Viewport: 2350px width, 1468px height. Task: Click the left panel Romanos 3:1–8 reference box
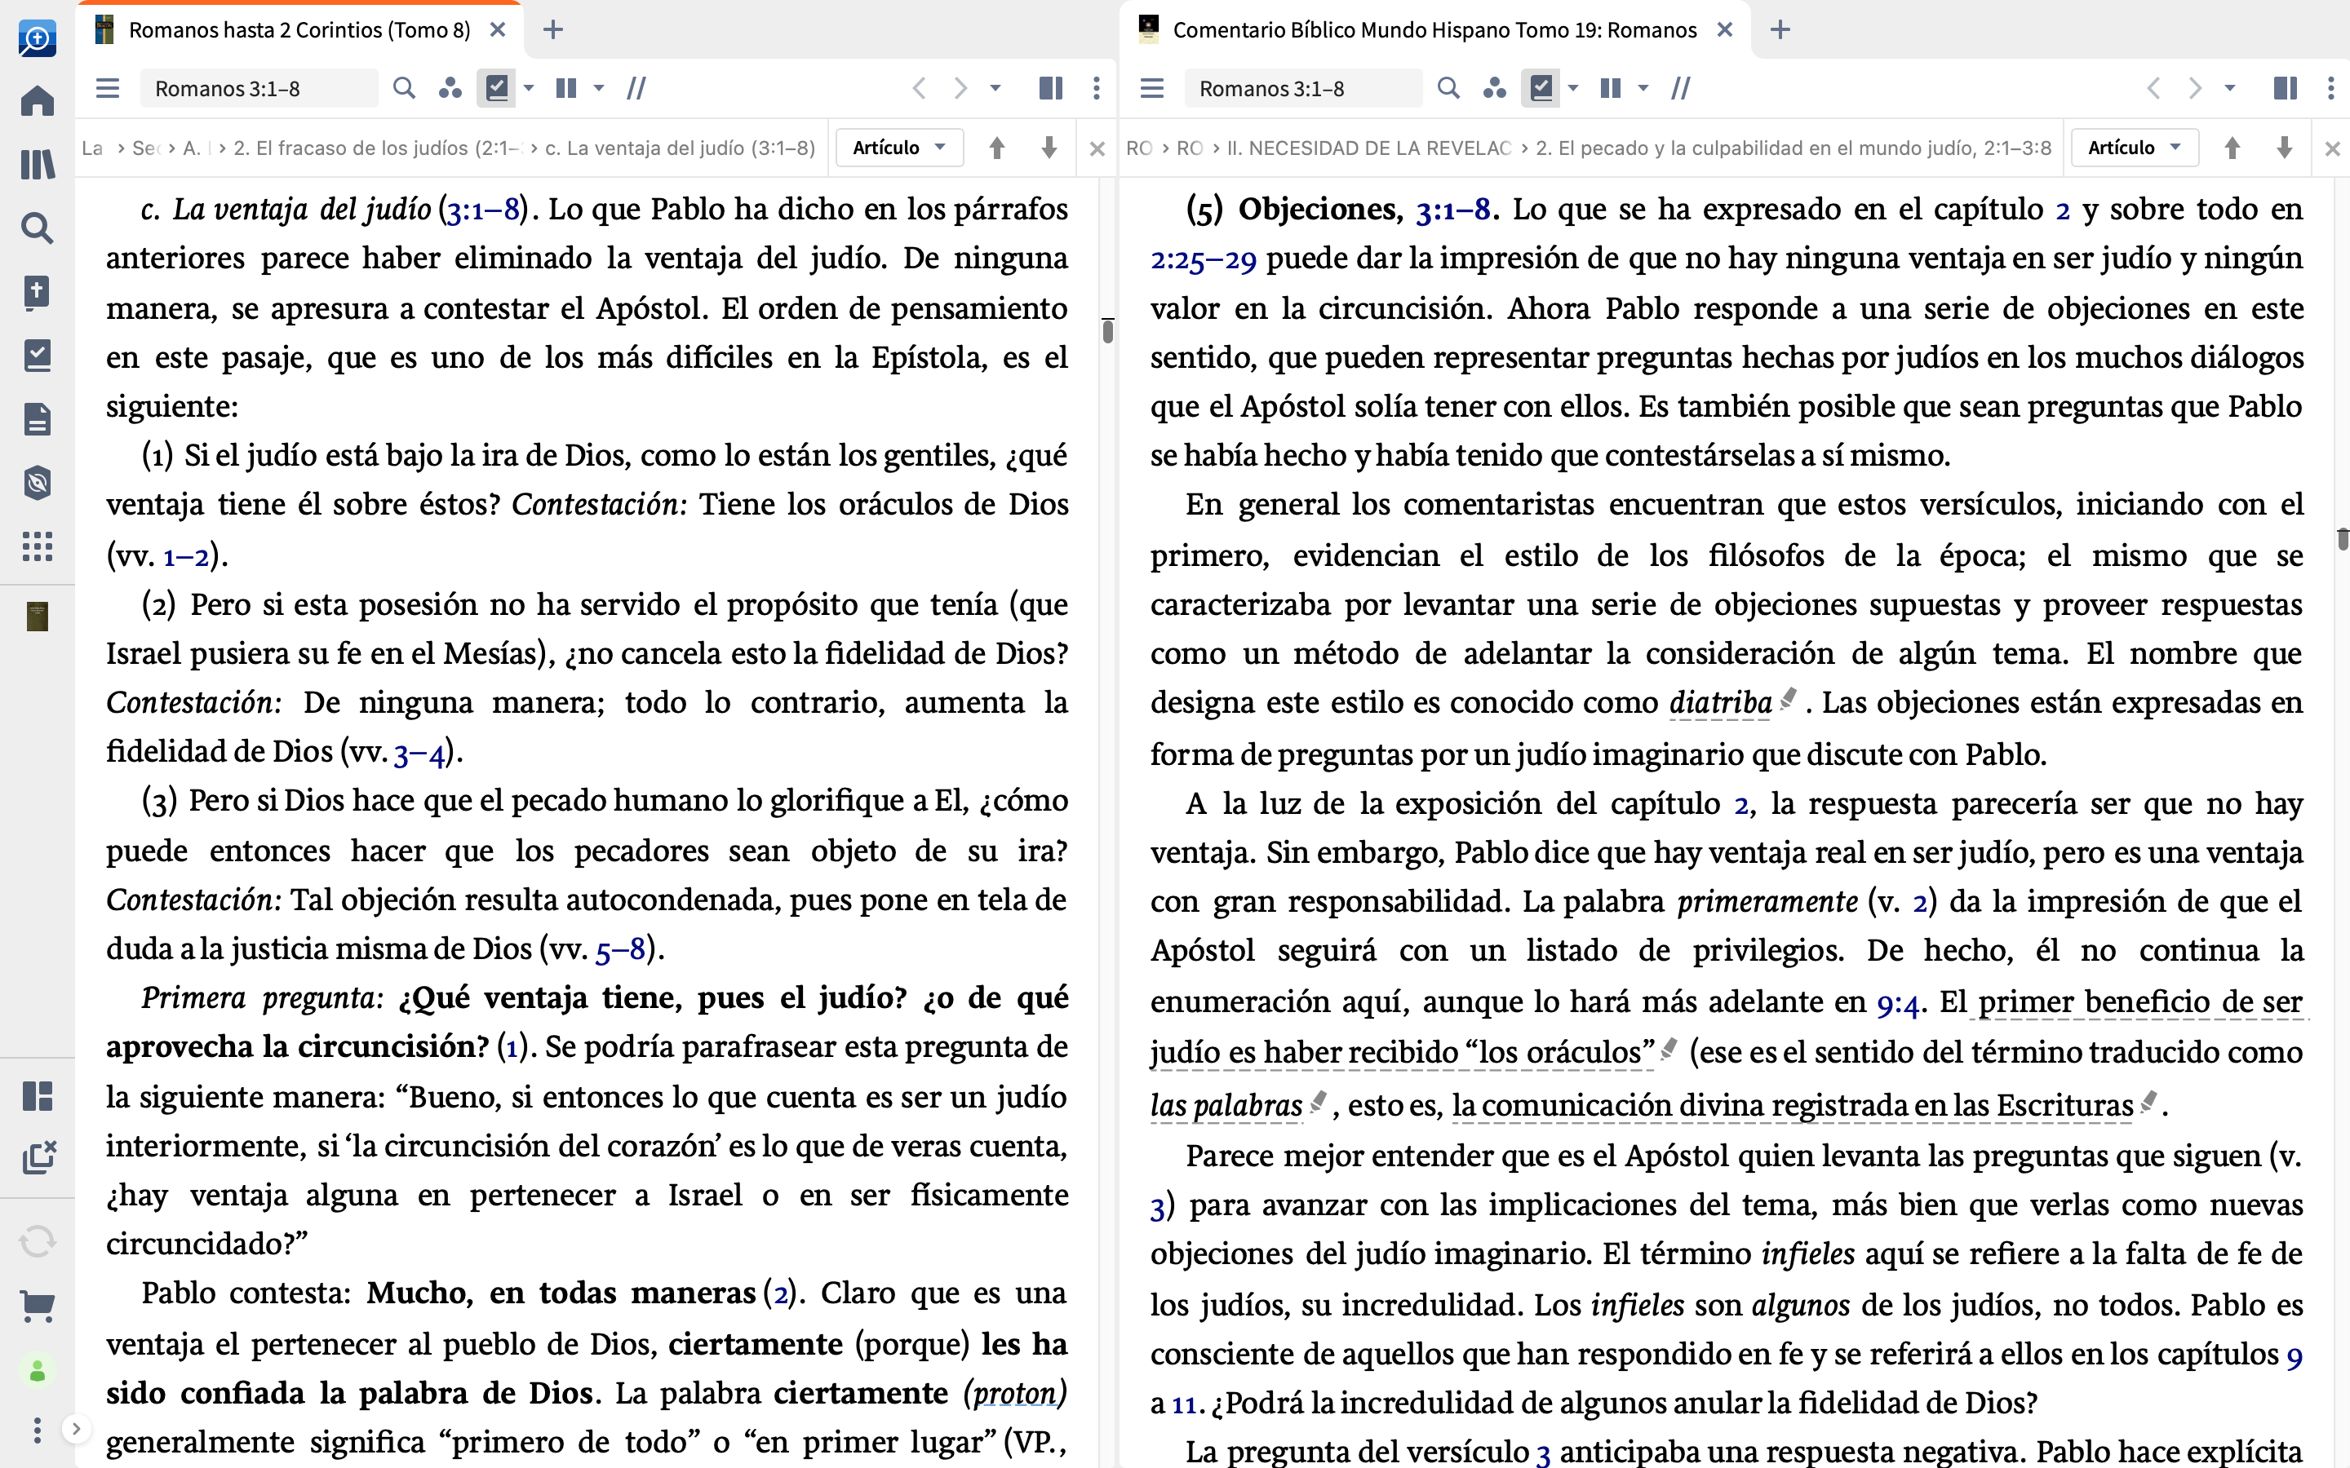(259, 88)
